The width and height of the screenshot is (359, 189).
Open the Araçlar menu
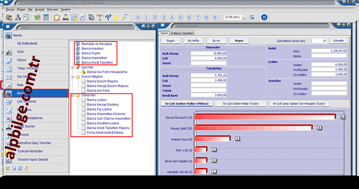pyautogui.click(x=40, y=8)
